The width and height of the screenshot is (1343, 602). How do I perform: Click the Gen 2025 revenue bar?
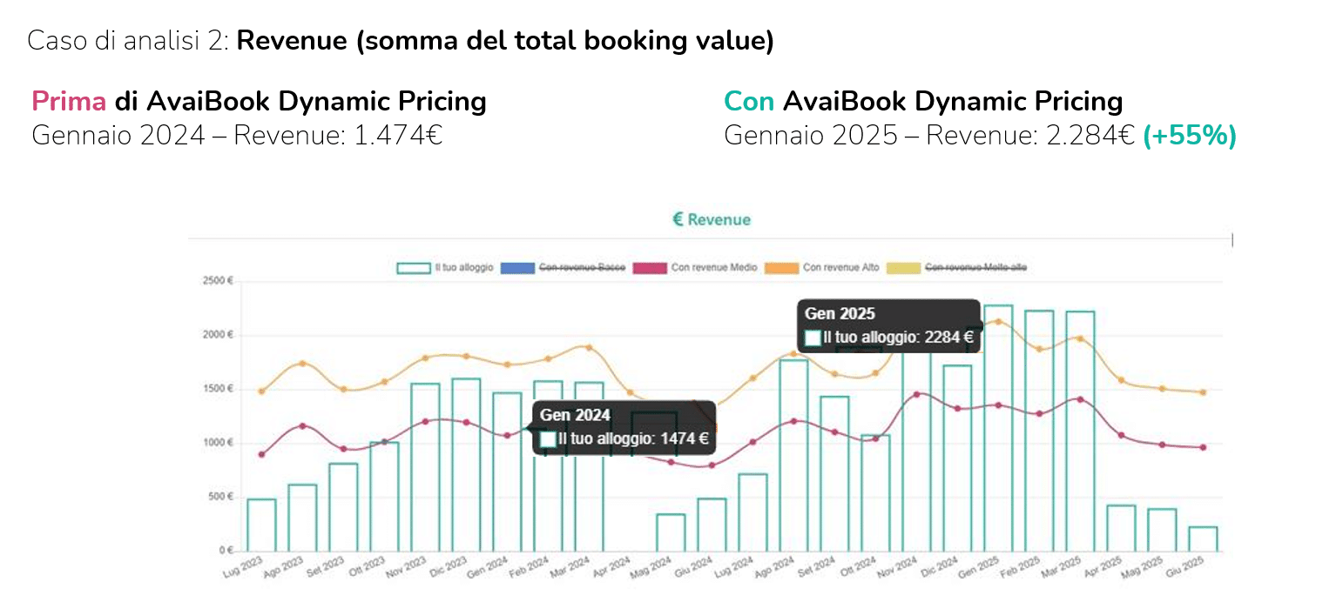998,435
